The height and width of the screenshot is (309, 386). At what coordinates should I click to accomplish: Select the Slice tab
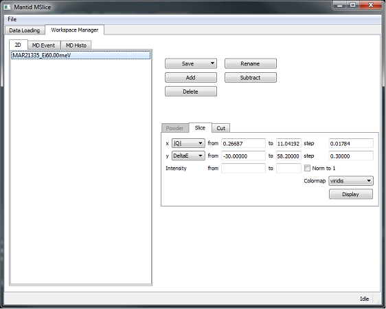tap(200, 128)
